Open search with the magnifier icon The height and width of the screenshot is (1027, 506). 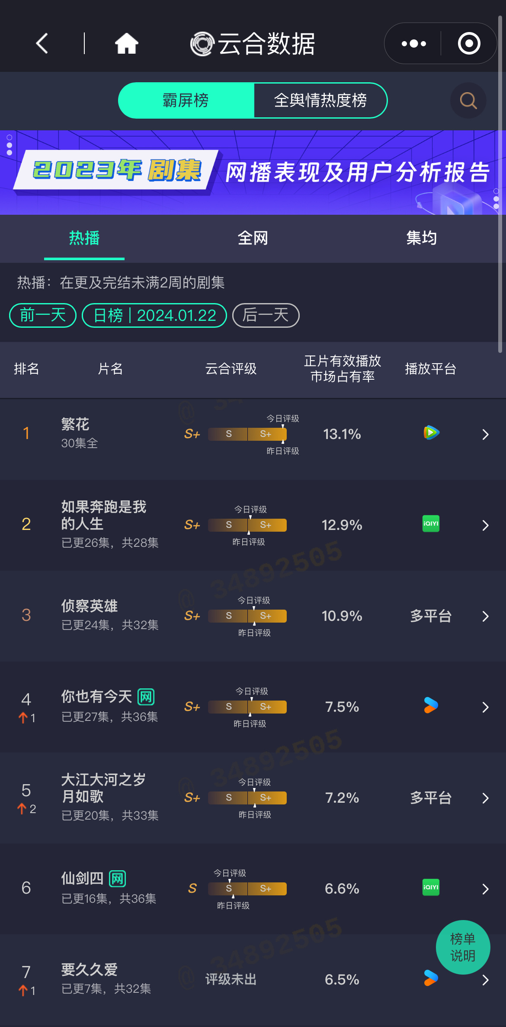[468, 100]
